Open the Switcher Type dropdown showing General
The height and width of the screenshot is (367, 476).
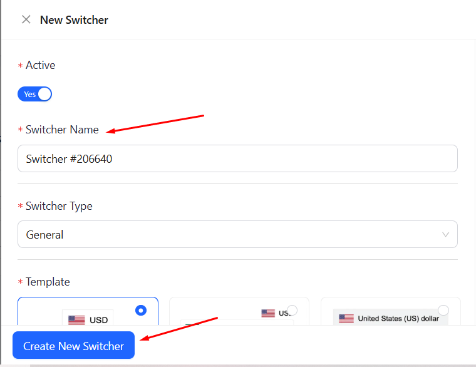237,235
